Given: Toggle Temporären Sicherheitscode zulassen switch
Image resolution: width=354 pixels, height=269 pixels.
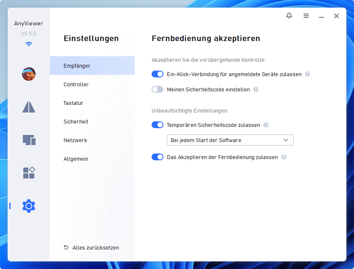Looking at the screenshot, I should click(158, 125).
